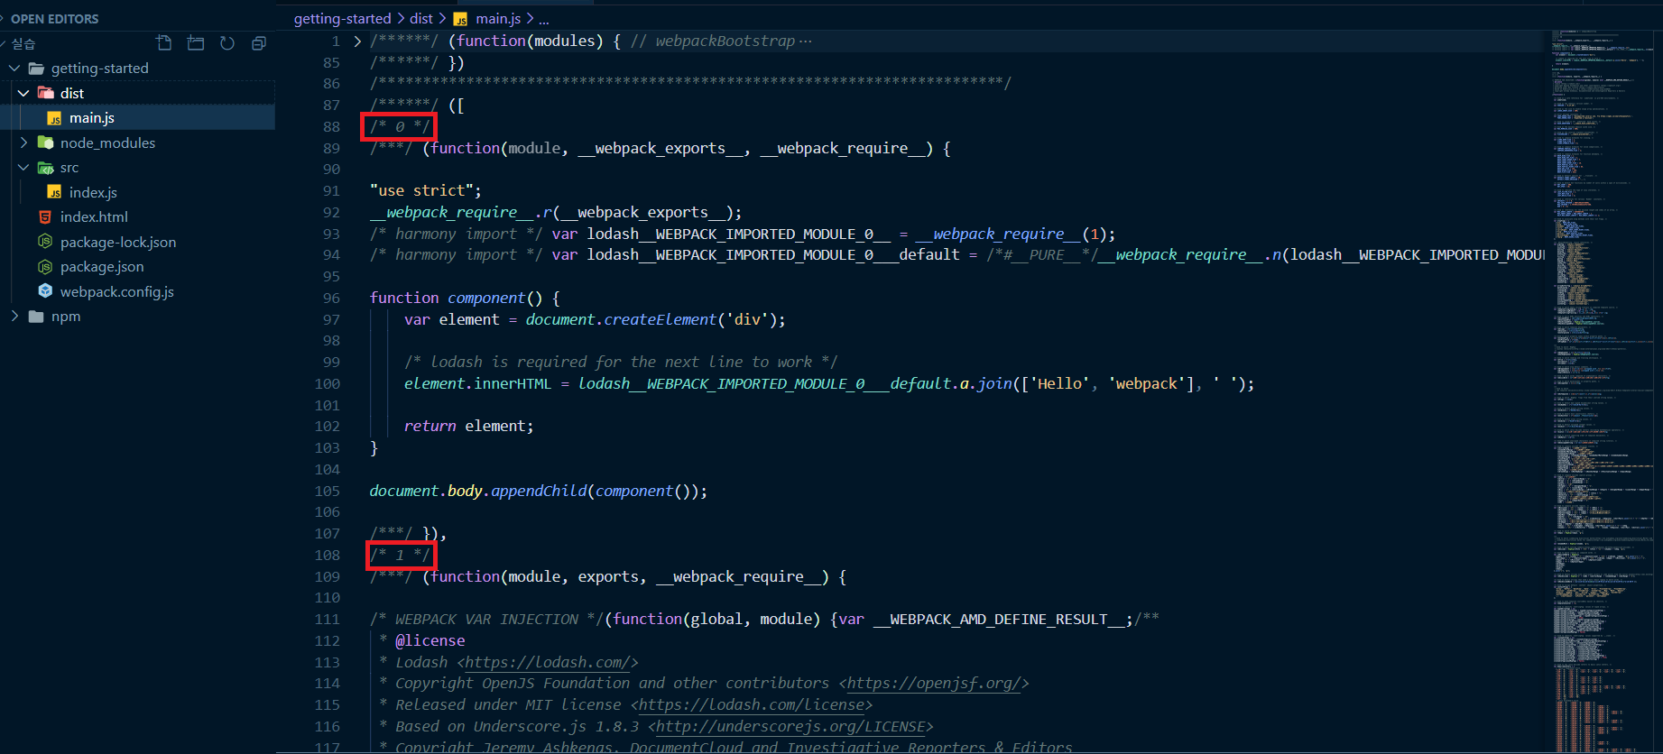1663x754 pixels.
Task: Collapse all folders in explorer
Action: [x=259, y=43]
